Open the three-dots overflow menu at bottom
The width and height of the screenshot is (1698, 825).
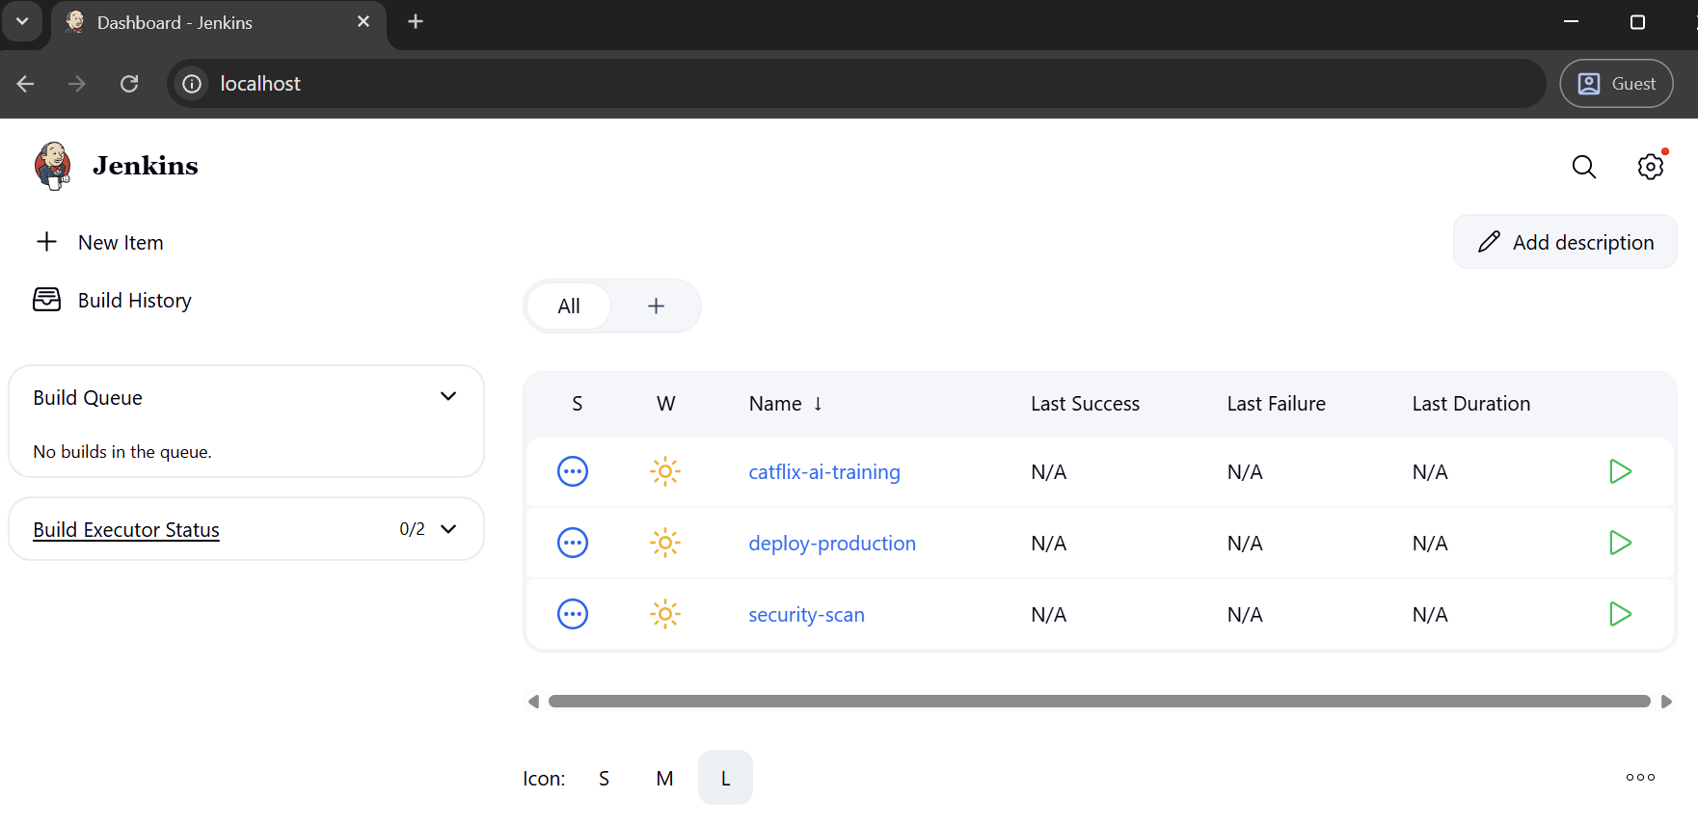click(x=1640, y=777)
